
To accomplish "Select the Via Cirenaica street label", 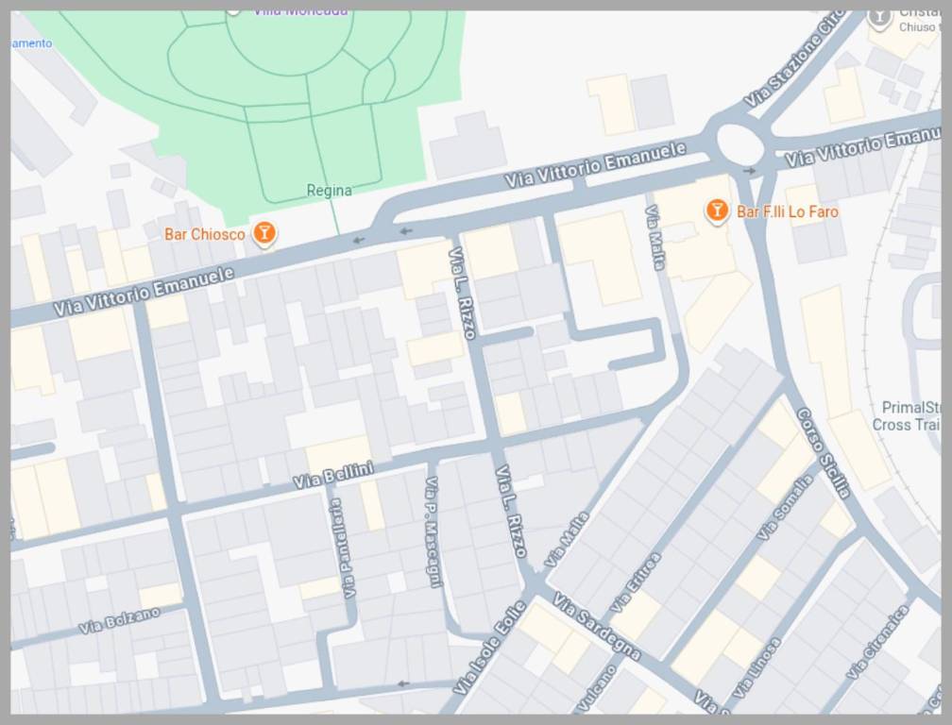I will pos(876,643).
